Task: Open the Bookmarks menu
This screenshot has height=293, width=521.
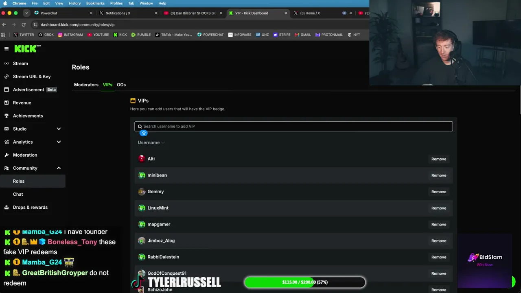Action: point(95,3)
